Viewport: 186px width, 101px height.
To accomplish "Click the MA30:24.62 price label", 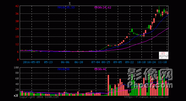I will coord(103,8).
